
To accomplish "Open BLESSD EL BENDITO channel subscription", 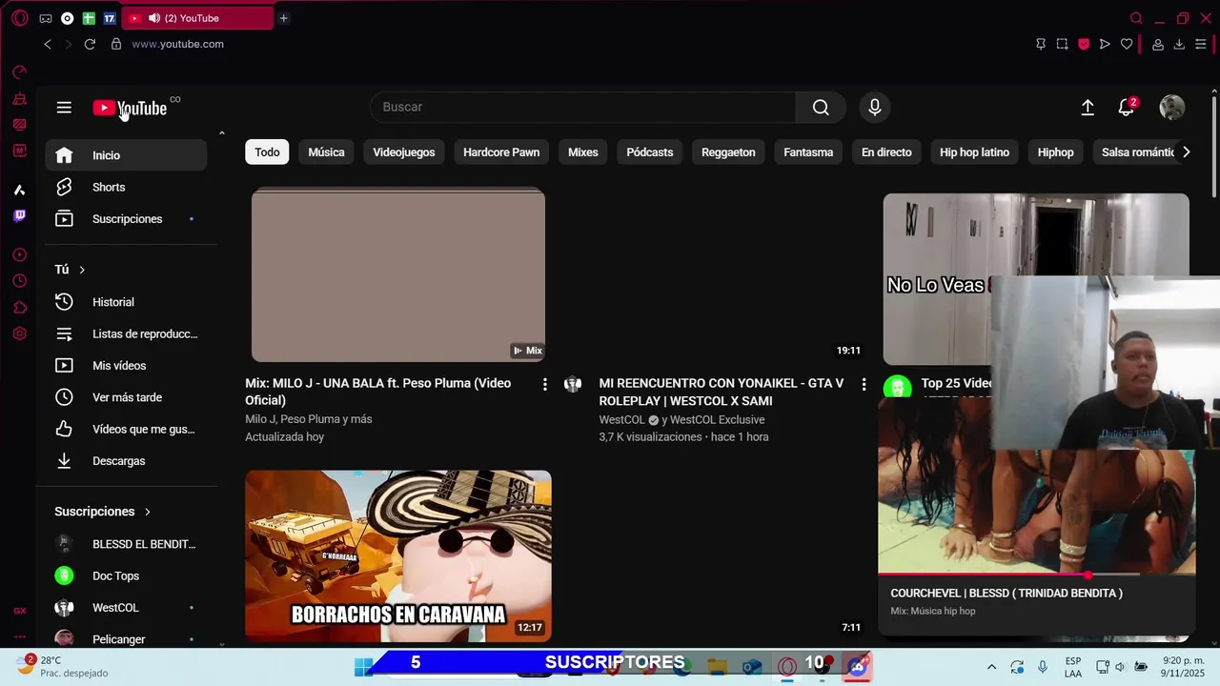I will coord(126,544).
